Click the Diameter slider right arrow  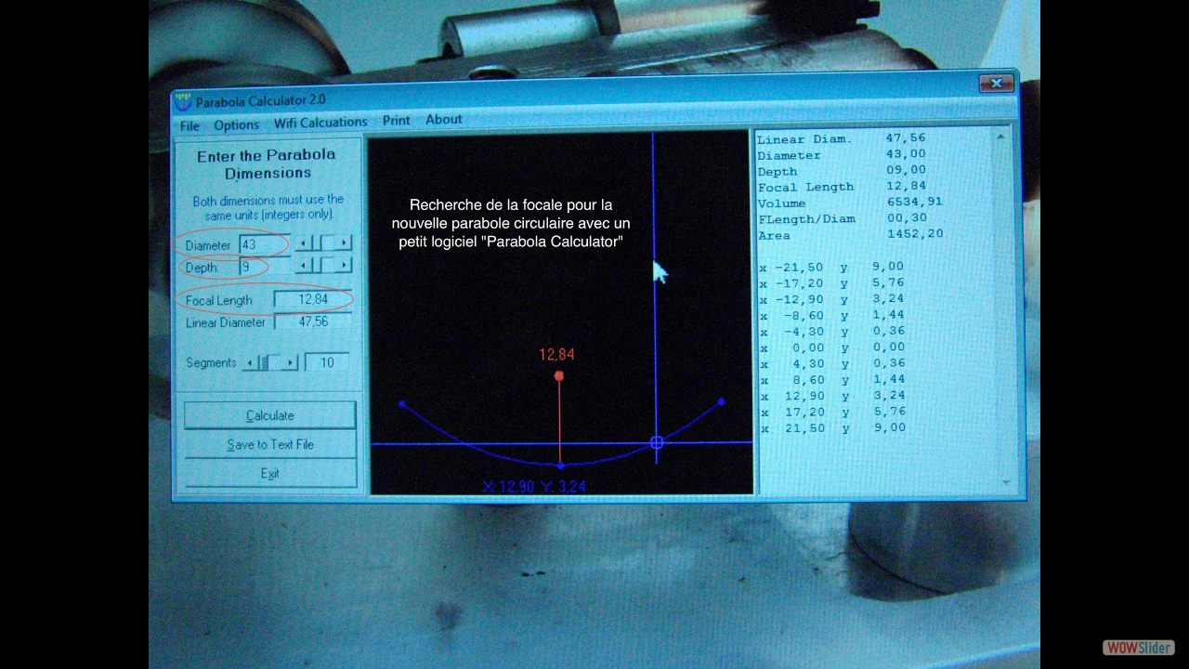(x=345, y=243)
